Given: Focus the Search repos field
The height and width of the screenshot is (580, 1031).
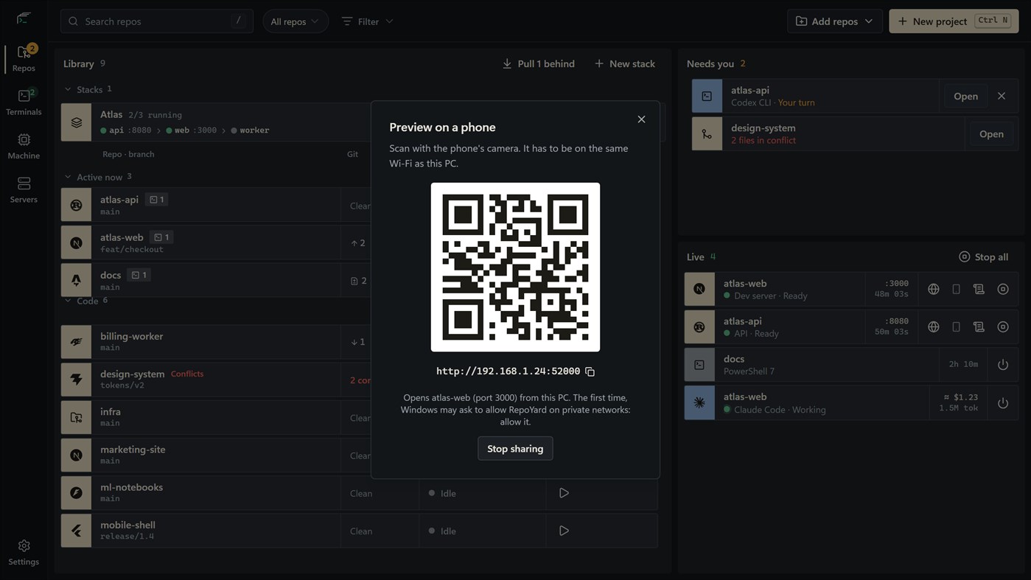Looking at the screenshot, I should click(157, 21).
